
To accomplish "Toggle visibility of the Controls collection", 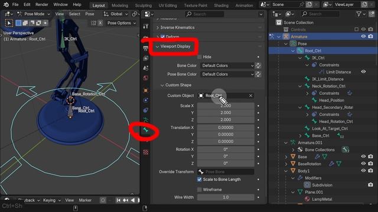I will tap(363, 29).
